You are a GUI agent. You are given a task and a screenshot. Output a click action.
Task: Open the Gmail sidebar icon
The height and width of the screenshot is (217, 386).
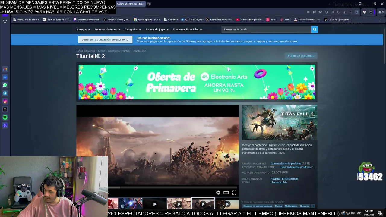tap(5, 69)
